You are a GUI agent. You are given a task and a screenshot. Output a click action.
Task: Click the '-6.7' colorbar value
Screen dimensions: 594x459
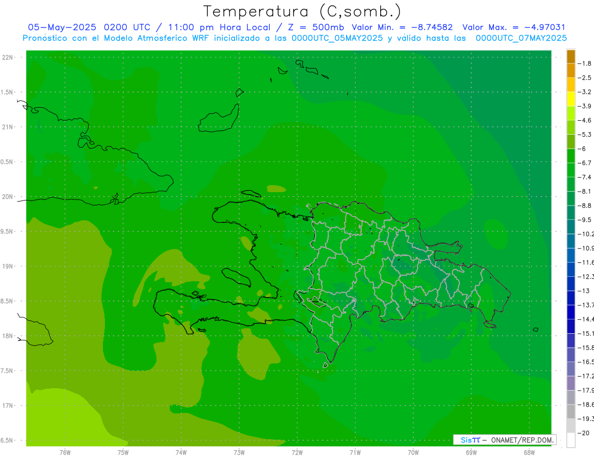(585, 163)
